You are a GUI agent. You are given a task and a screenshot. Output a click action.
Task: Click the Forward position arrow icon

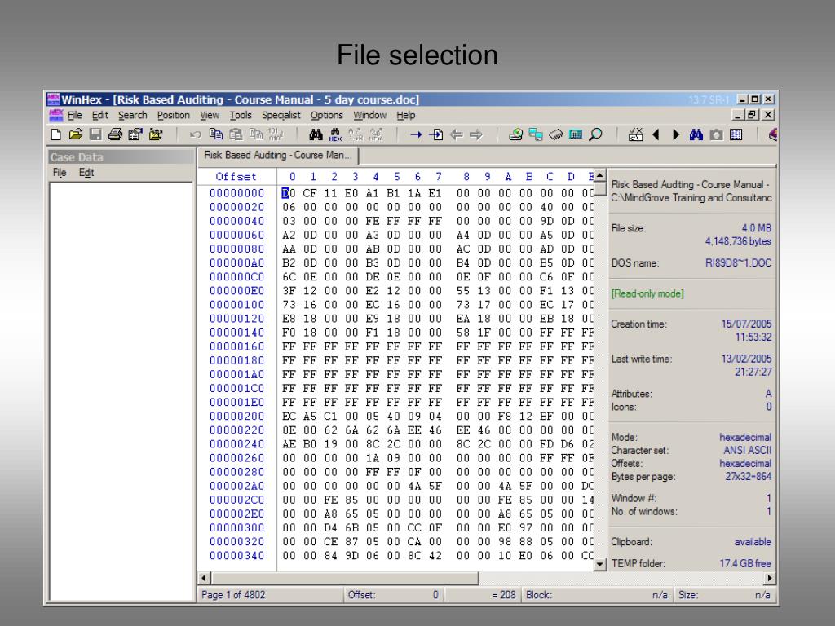(476, 134)
